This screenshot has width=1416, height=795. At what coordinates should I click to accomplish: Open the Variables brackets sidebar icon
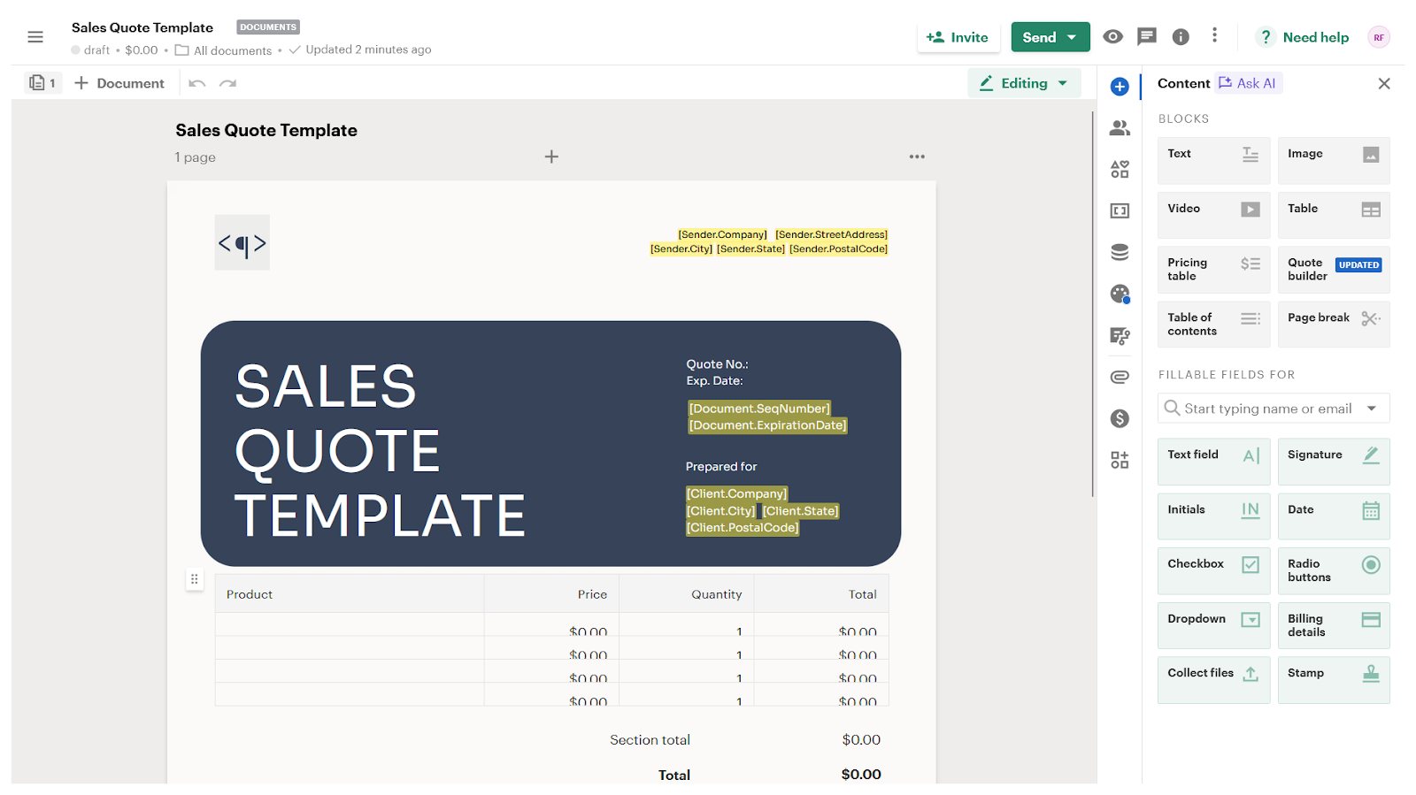click(x=1120, y=210)
